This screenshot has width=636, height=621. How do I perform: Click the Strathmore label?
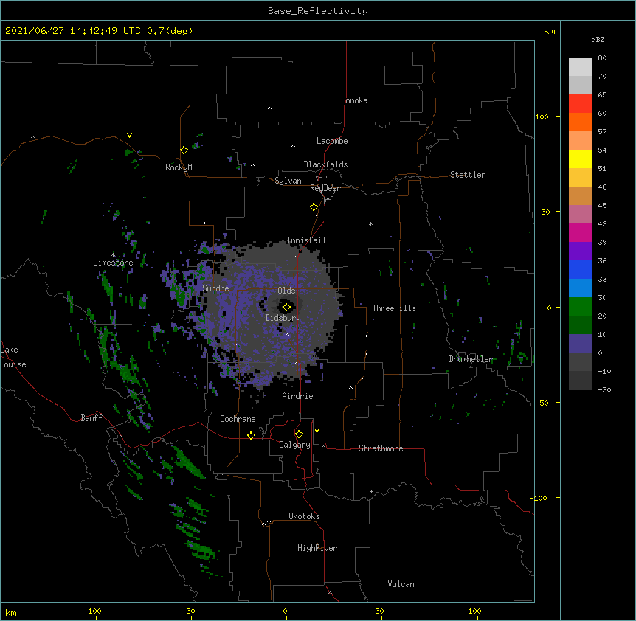[381, 448]
